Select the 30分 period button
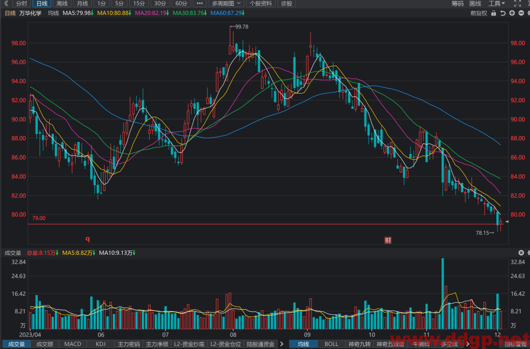 click(160, 4)
